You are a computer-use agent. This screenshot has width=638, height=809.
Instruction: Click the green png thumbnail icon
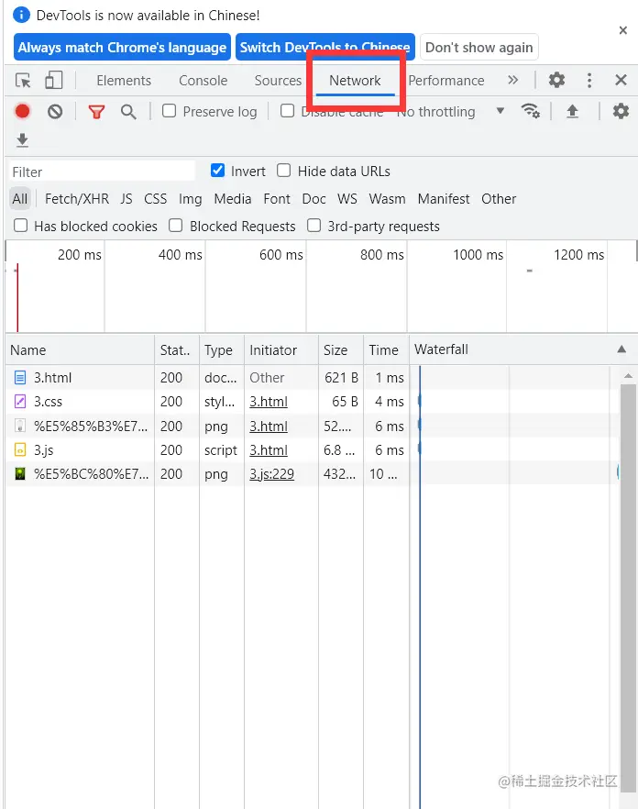pos(19,473)
